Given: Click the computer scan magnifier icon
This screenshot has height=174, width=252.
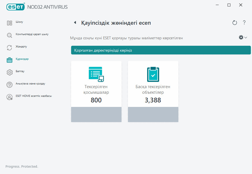Looking at the screenshot, I should point(10,35).
